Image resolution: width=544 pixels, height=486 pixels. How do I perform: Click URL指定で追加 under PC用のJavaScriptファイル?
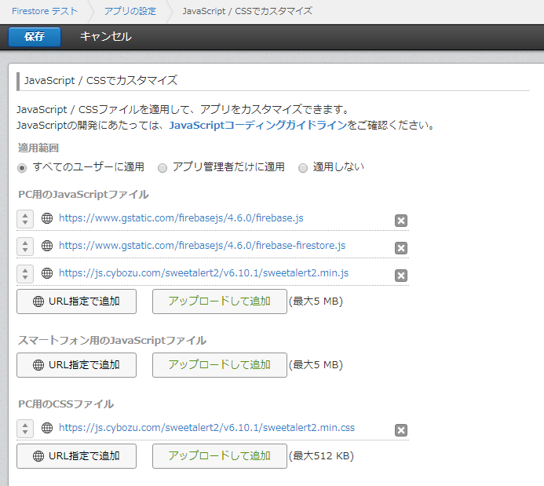76,301
